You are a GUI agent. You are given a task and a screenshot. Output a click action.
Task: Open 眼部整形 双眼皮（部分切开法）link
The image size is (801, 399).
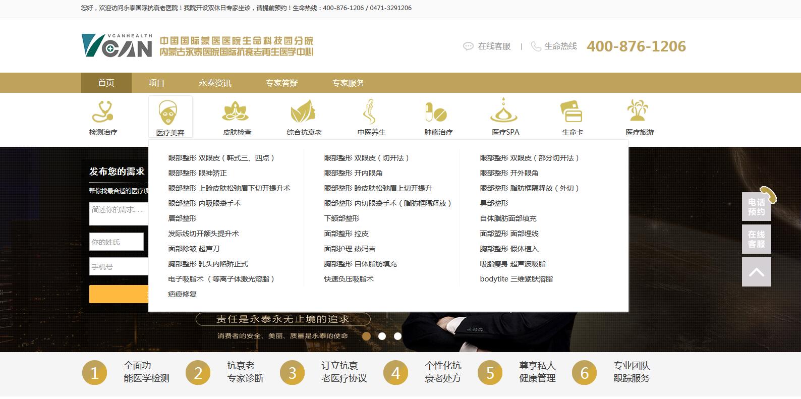point(530,158)
